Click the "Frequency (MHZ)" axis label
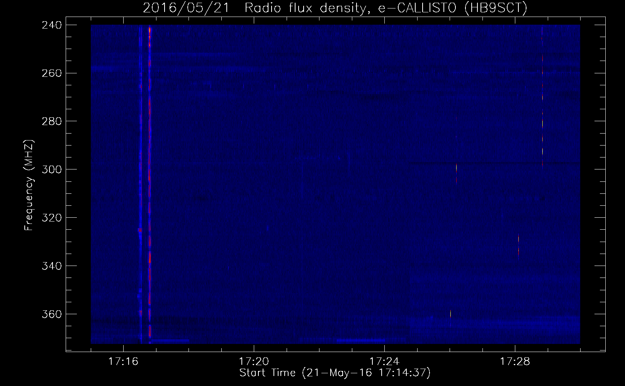Viewport: 625px width, 386px height. (29, 185)
